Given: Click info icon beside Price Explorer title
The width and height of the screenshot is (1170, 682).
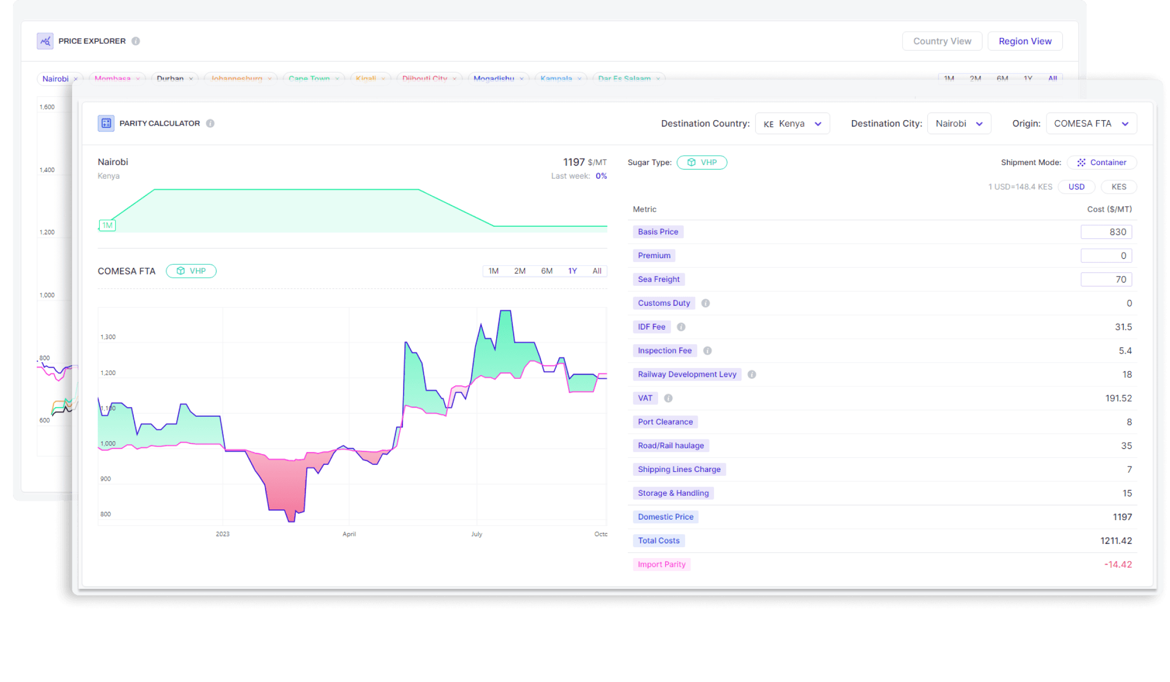Looking at the screenshot, I should click(x=136, y=41).
